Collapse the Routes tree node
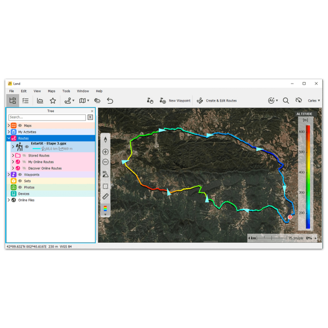The width and height of the screenshot is (328, 328). coord(9,138)
